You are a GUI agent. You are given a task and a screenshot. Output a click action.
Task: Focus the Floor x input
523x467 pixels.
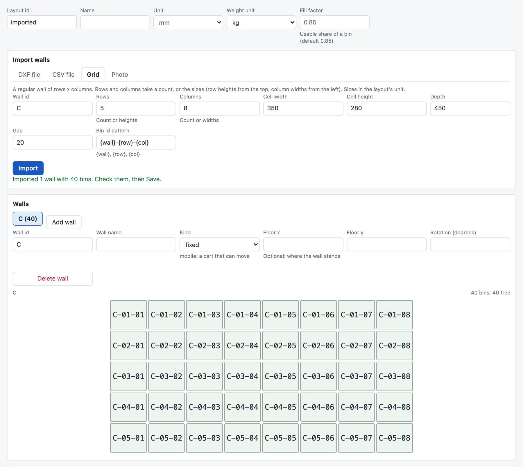point(303,245)
